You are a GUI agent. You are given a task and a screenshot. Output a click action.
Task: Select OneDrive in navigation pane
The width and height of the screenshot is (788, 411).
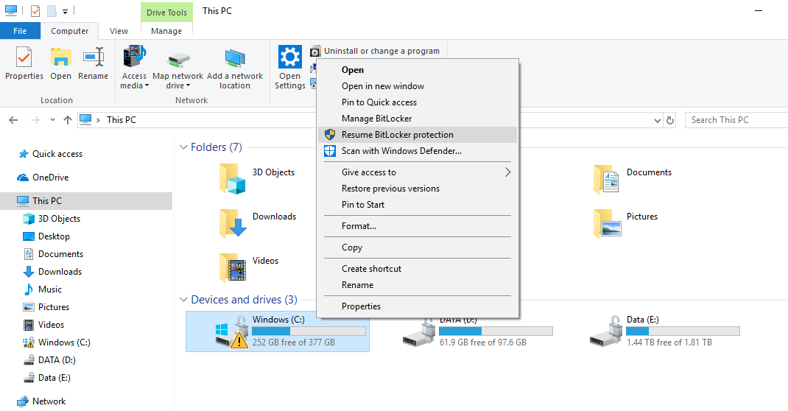tap(50, 178)
